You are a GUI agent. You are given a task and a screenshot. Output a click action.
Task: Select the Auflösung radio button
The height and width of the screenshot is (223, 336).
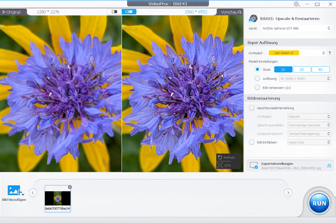click(257, 79)
